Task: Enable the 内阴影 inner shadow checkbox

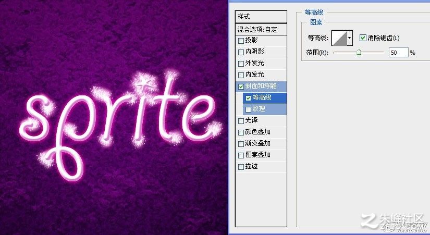Action: 241,52
